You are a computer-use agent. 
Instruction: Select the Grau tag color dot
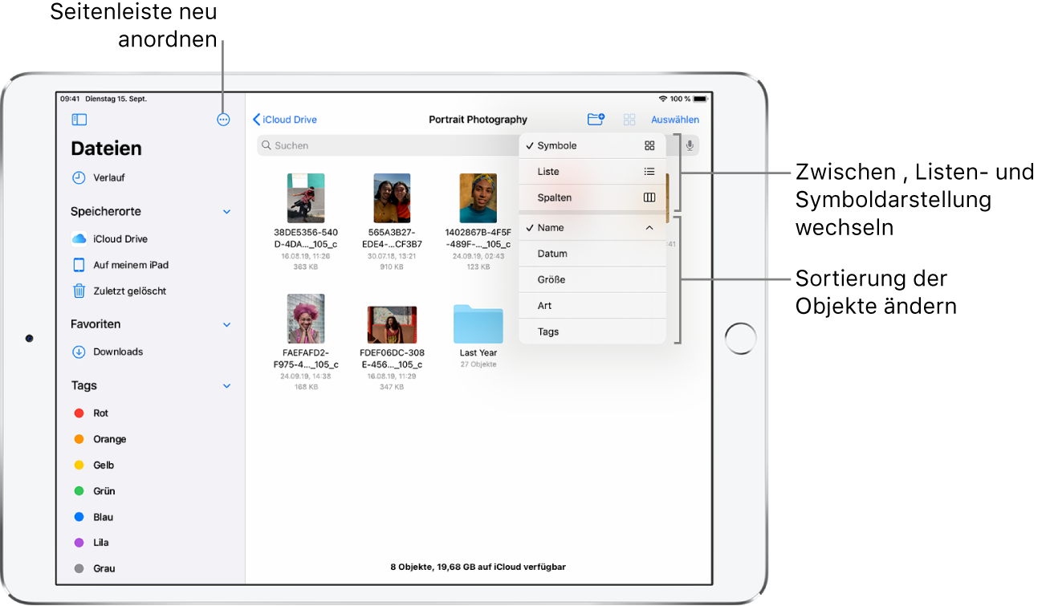79,568
